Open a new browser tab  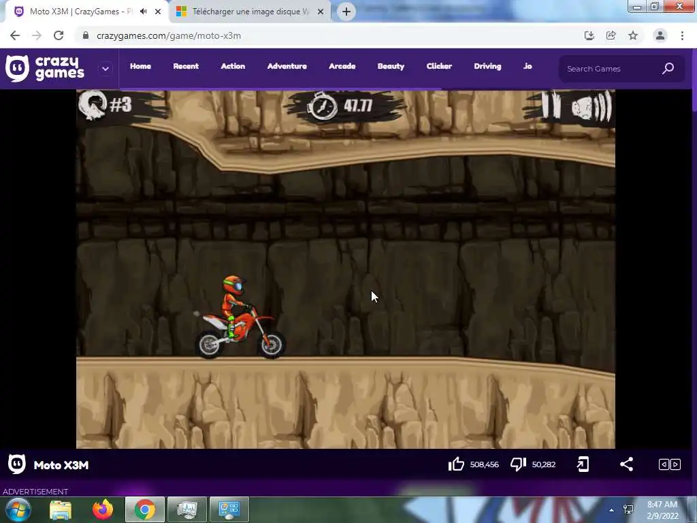point(346,12)
